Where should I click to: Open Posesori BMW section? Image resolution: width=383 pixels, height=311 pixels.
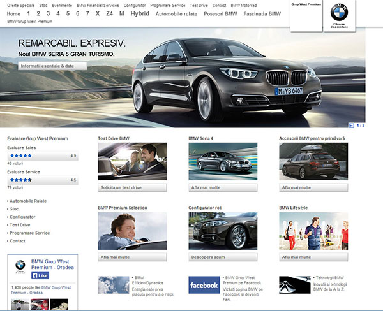220,14
